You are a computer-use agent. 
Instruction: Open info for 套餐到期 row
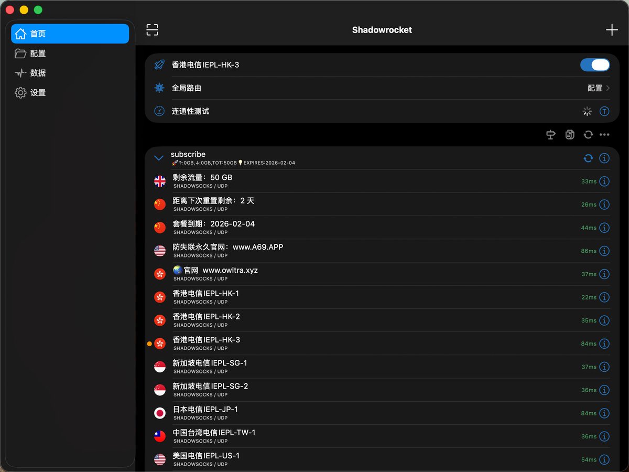(x=604, y=228)
